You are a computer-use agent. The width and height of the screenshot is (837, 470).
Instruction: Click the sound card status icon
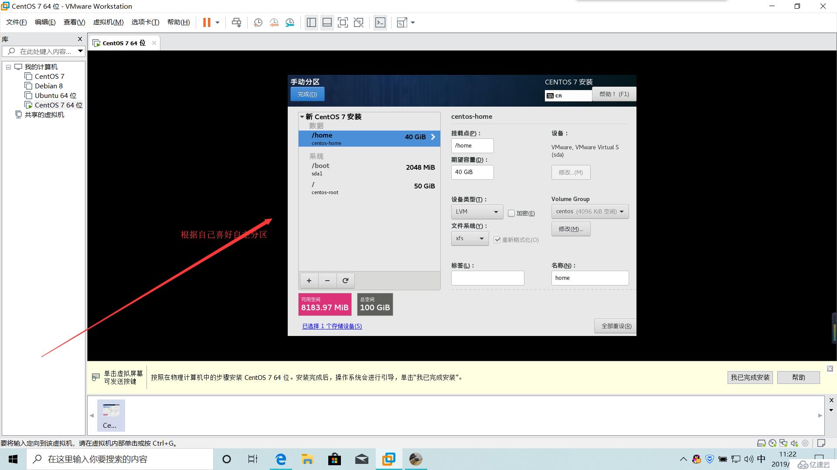(x=794, y=443)
